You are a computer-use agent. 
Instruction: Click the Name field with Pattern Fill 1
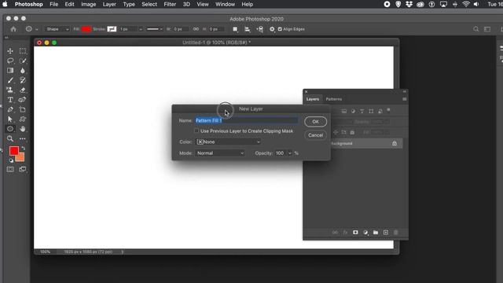246,120
